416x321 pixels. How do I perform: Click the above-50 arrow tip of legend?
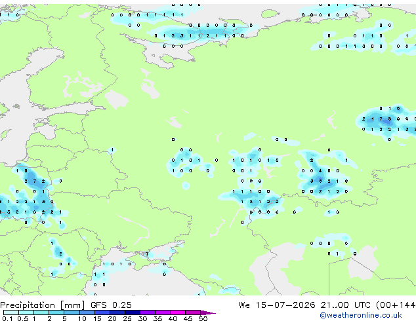[208, 312]
